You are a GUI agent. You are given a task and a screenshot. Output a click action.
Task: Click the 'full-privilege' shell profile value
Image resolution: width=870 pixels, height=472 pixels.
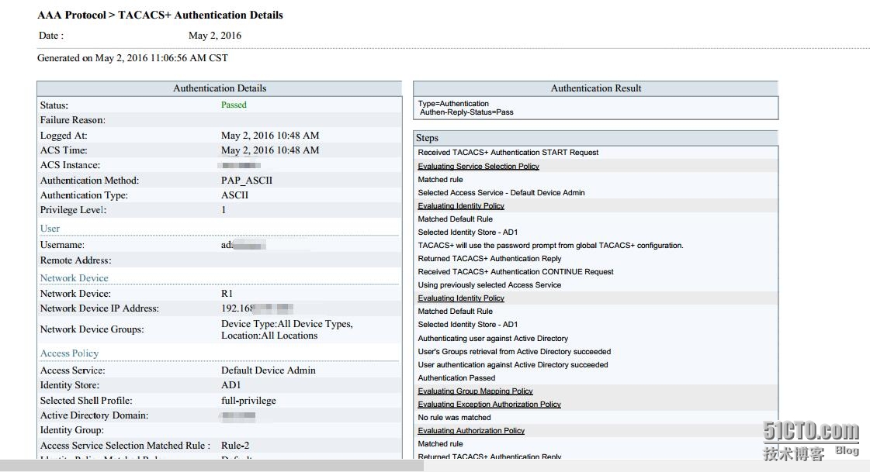pyautogui.click(x=248, y=401)
